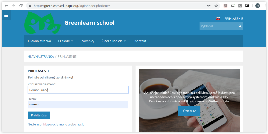
Task: Click the PRIHLÁSENIE breadcrumb text
Action: [67, 56]
